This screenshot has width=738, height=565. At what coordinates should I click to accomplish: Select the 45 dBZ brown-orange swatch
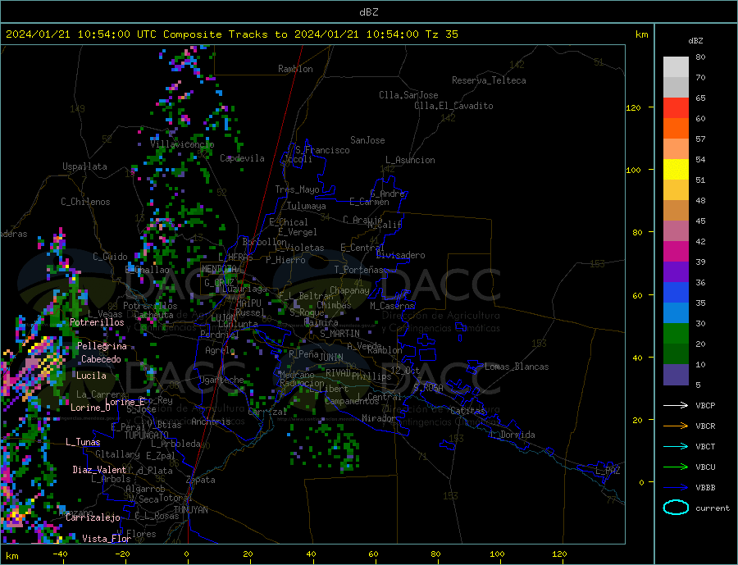(x=676, y=211)
